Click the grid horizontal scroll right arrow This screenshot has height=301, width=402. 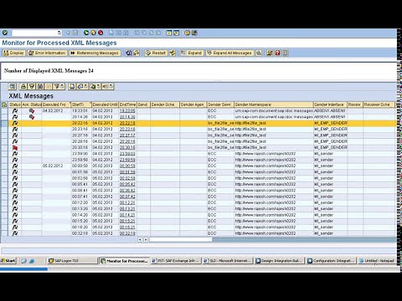(146, 239)
